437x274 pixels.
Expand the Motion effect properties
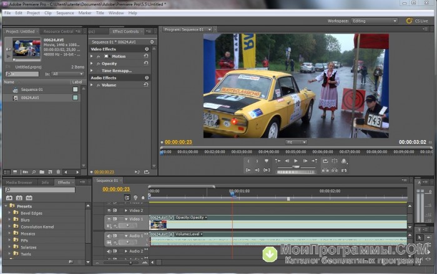[x=92, y=56]
